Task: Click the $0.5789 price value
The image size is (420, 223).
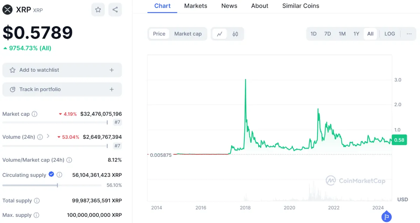Action: pos(37,33)
